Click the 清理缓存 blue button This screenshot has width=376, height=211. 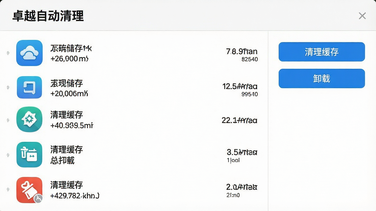(x=322, y=52)
